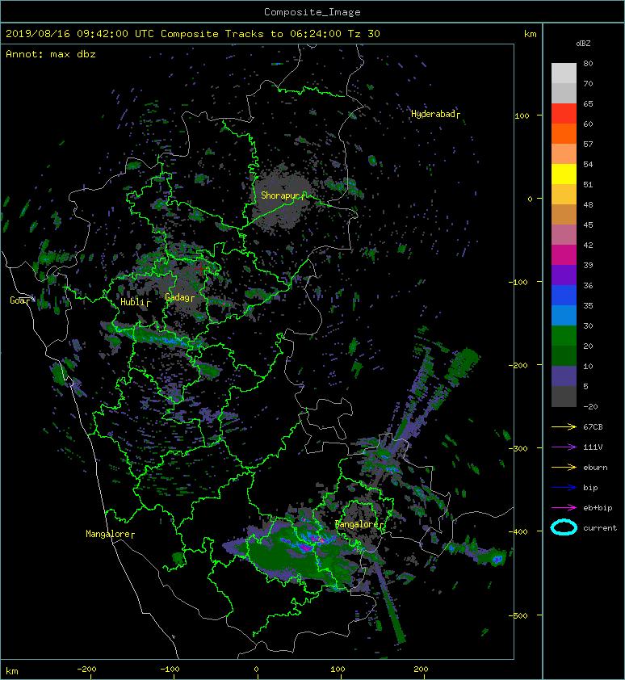Click the Composite_Image title text
Screen dimensions: 625x680
coord(312,12)
